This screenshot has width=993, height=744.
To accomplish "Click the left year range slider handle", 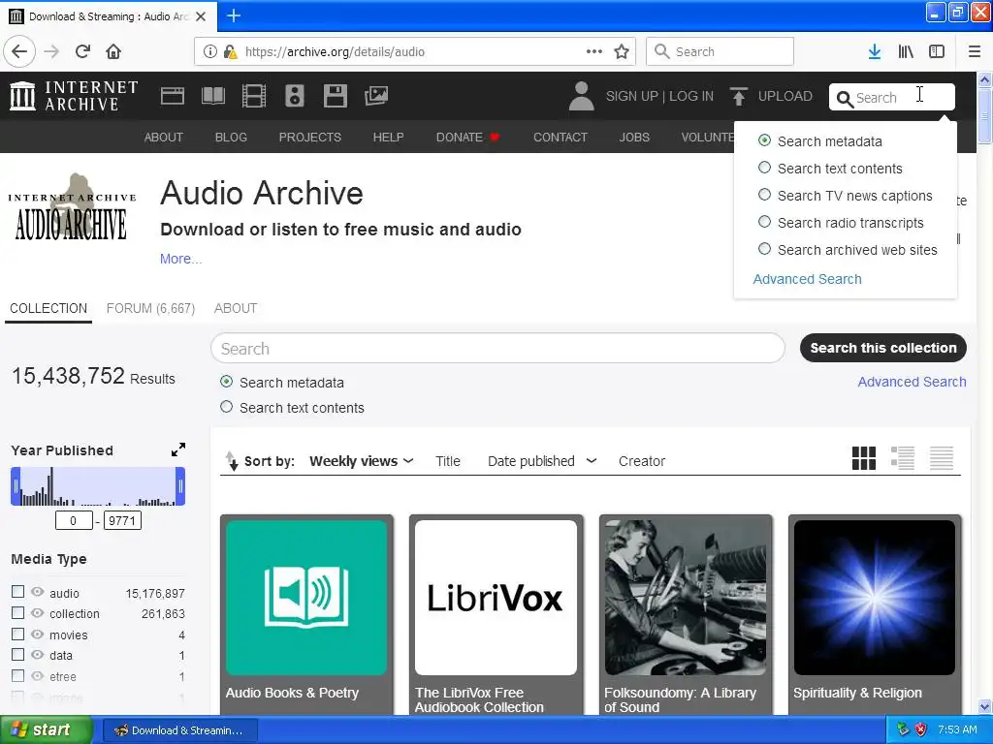I will [16, 486].
